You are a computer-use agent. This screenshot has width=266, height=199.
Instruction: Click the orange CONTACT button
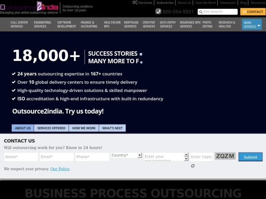pos(253,11)
